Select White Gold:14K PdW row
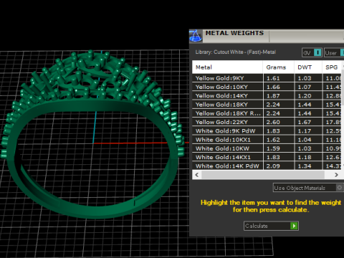 pyautogui.click(x=267, y=166)
